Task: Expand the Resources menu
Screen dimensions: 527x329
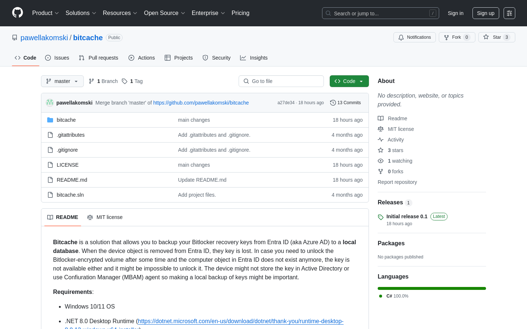Action: tap(120, 13)
